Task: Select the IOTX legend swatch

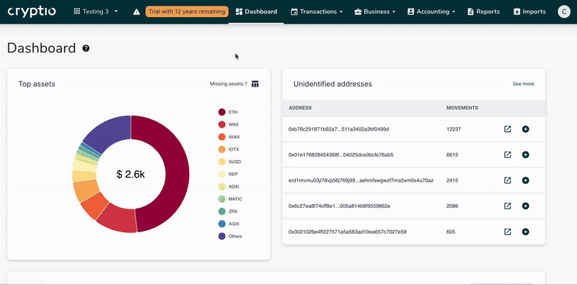Action: [222, 149]
